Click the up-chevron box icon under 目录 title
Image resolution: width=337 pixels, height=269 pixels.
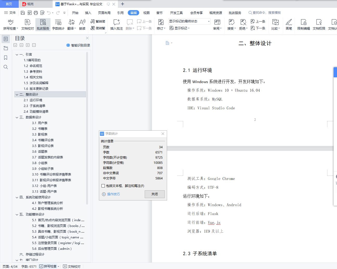coord(22,45)
